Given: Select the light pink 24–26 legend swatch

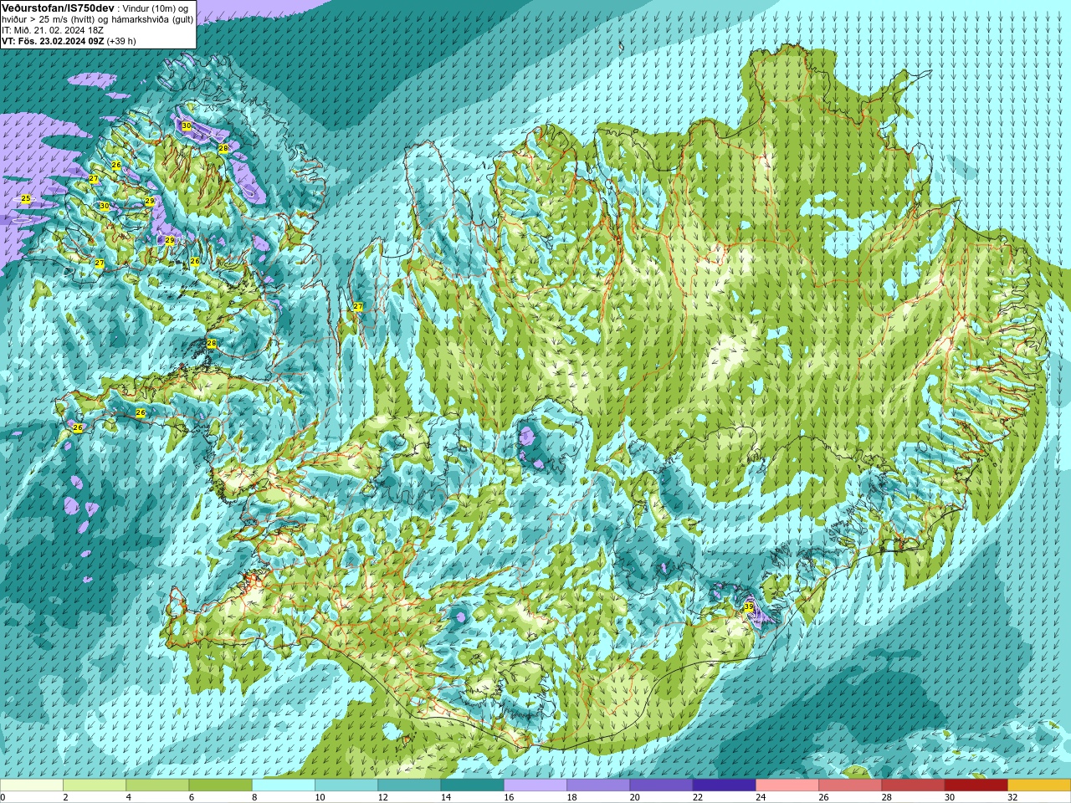Looking at the screenshot, I should coord(787,785).
